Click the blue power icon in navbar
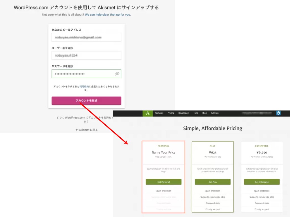Screen dimensions: 290x217 coord(278,113)
